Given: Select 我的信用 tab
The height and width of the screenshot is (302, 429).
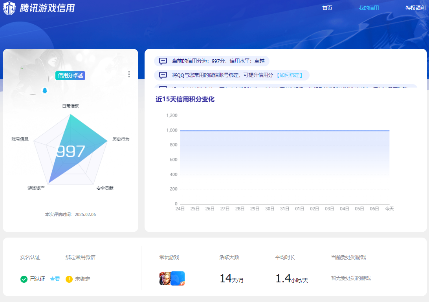Looking at the screenshot, I should tap(369, 8).
